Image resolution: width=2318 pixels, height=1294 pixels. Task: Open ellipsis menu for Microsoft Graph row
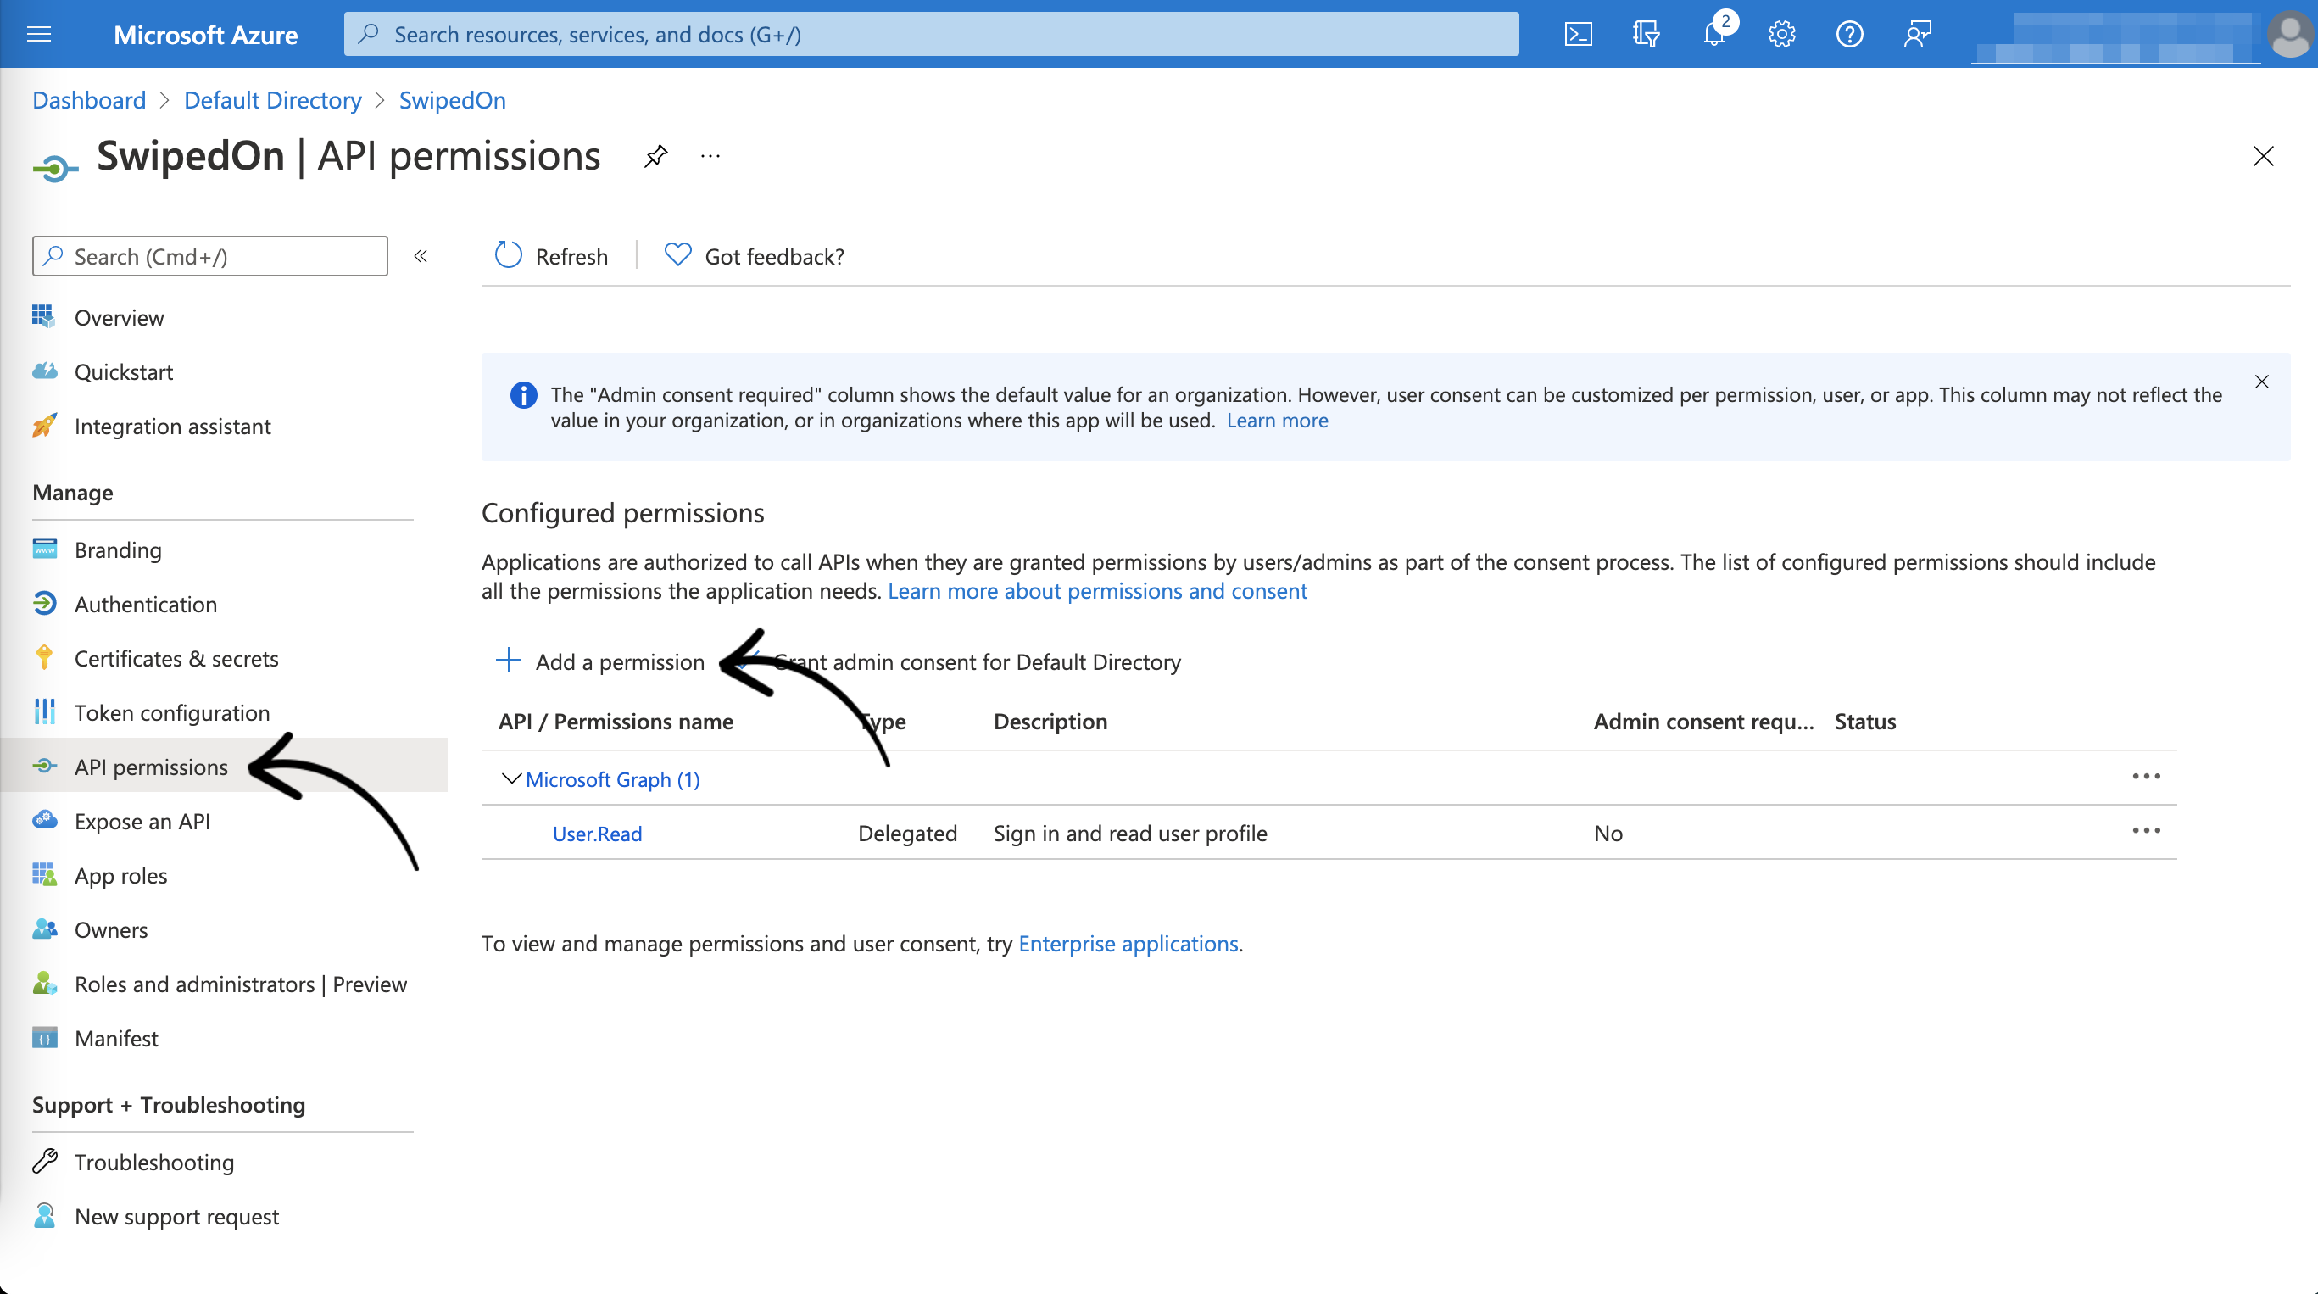coord(2146,777)
